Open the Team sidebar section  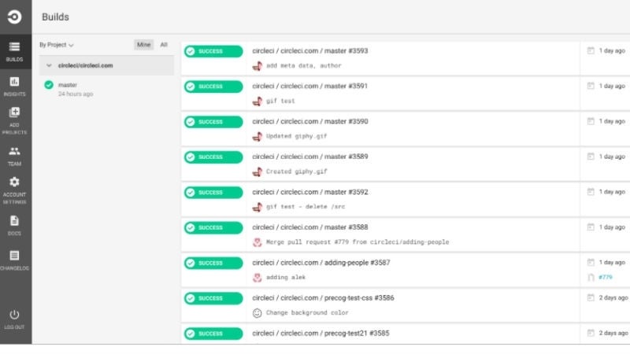(x=14, y=156)
